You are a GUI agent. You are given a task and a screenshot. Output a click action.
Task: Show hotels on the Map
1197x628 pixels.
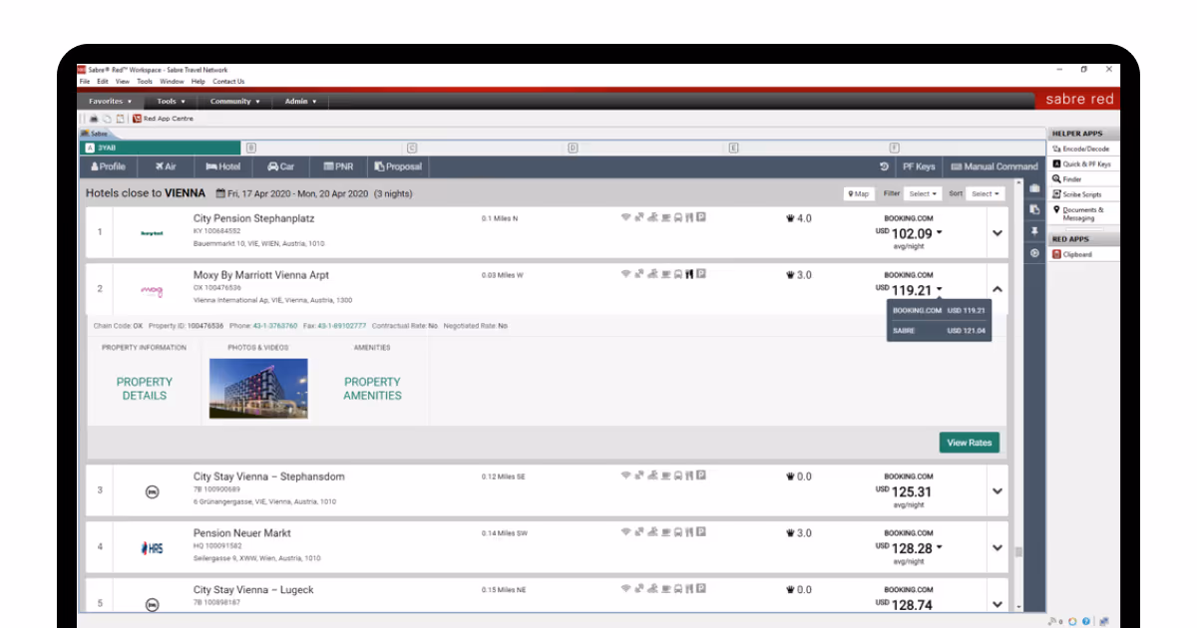tap(858, 193)
